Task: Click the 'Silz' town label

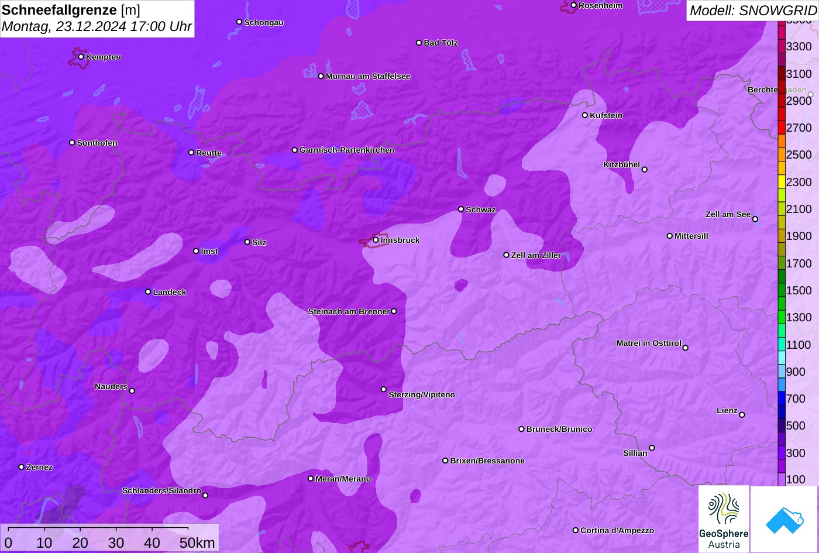Action: (x=259, y=242)
